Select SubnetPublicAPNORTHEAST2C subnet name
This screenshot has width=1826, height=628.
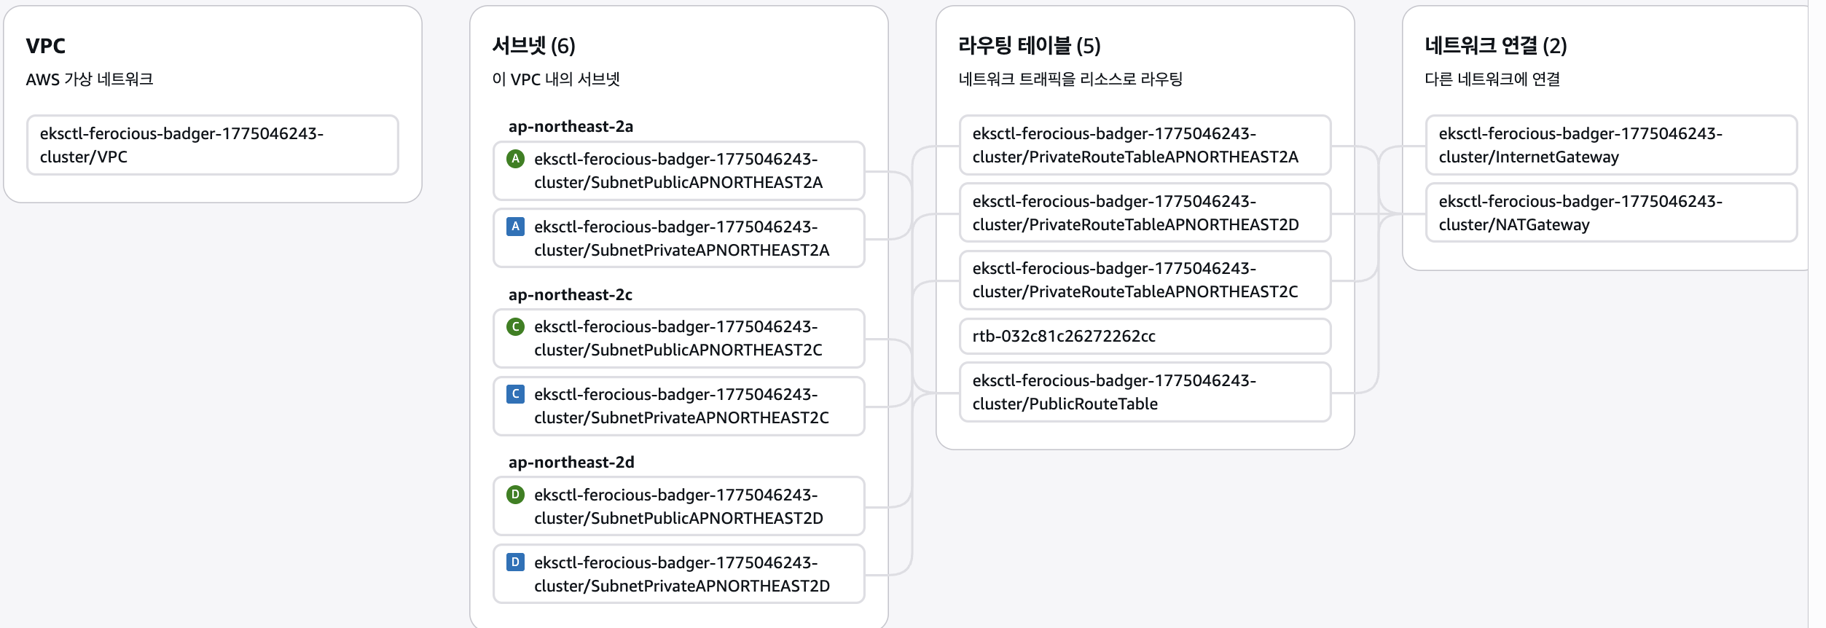(x=678, y=338)
